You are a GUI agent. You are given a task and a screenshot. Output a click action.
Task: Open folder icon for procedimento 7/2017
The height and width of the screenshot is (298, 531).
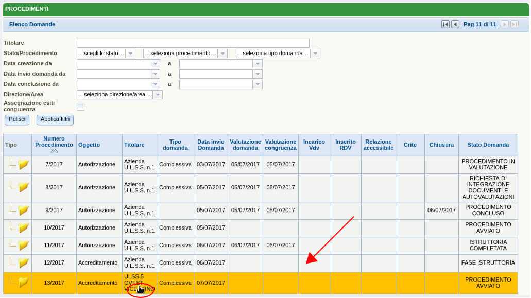pyautogui.click(x=23, y=164)
